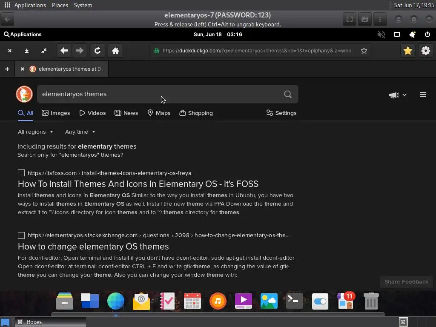Launch Files from the dock
This screenshot has width=436, height=327.
point(65,301)
